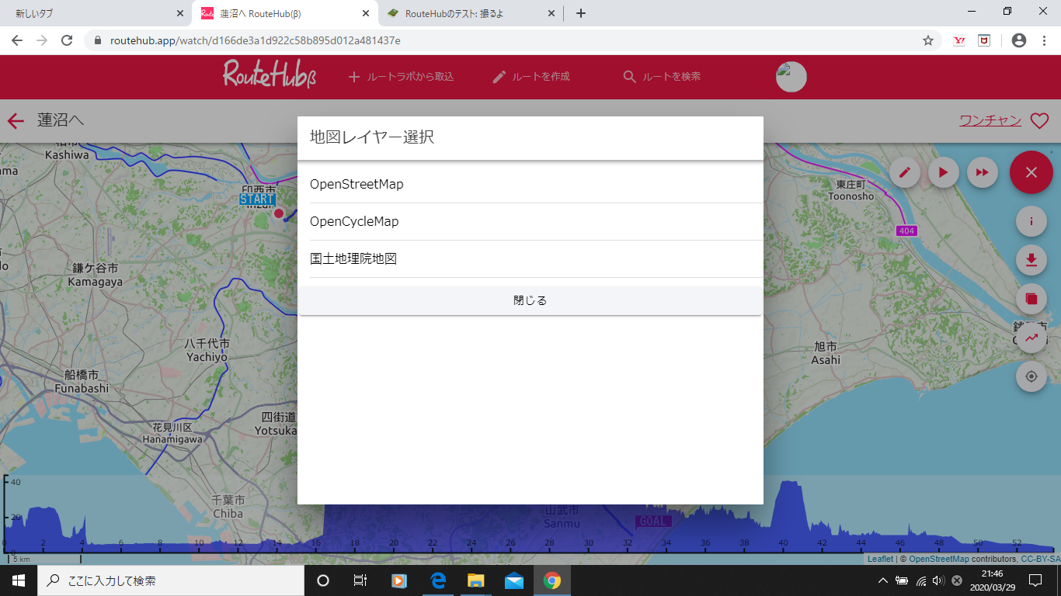
Task: Click the RouteHub logo
Action: pos(270,74)
